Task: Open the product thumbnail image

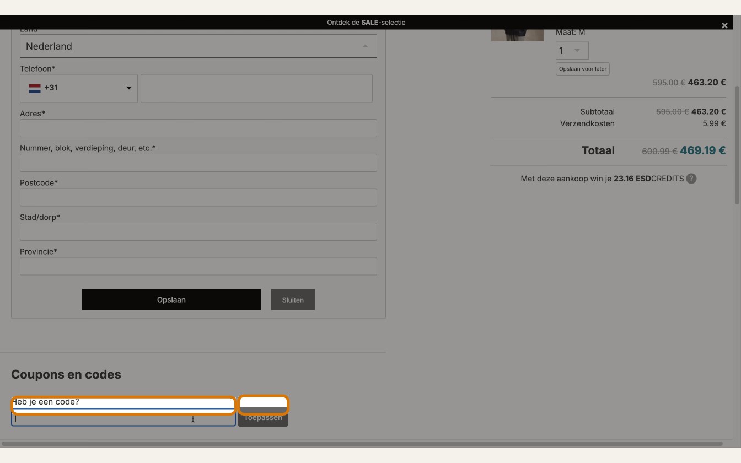Action: (517, 35)
